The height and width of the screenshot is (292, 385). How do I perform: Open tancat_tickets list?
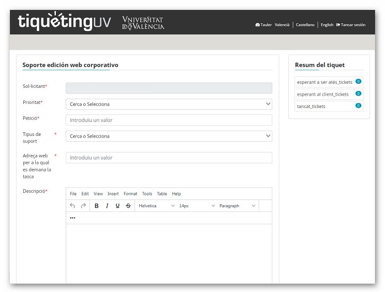click(329, 106)
